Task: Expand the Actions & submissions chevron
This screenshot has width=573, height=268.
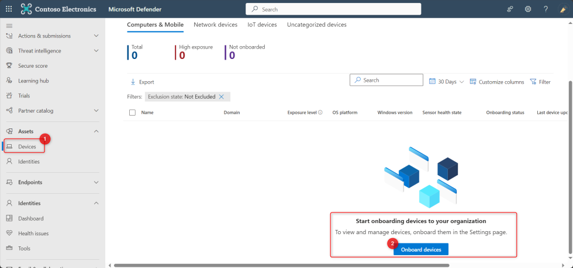Action: [96, 36]
